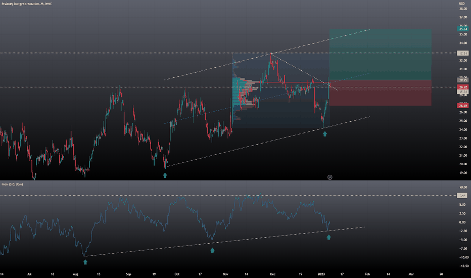Select the 32.85 horizontal line price label
Viewport: 471px width, 278px height.
(462, 53)
